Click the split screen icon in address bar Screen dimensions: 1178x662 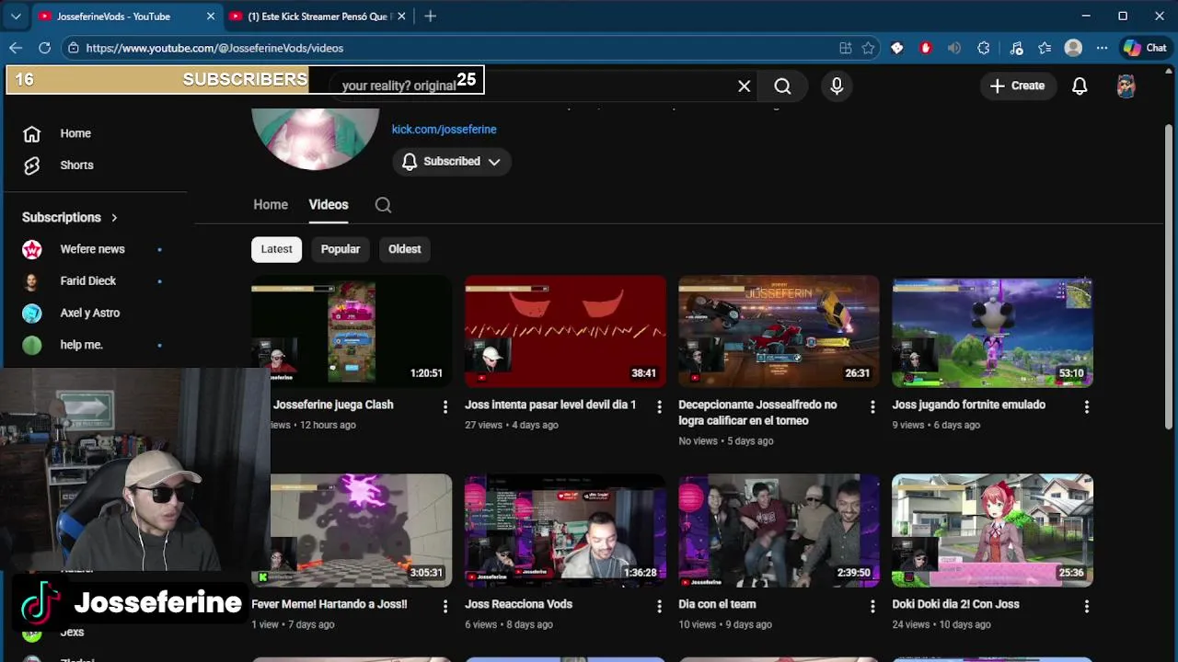845,48
